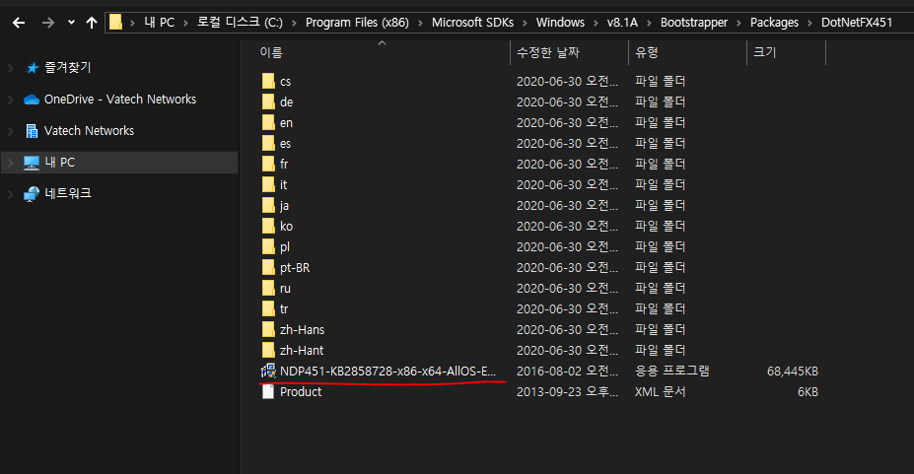Expand the 내 PC tree node
This screenshot has width=914, height=474.
pos(10,163)
